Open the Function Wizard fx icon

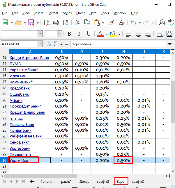[x=49, y=44]
